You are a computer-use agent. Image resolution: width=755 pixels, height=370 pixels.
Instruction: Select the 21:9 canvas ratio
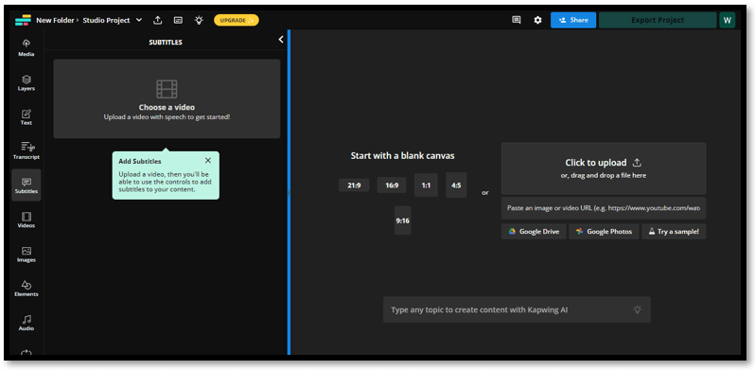[354, 185]
